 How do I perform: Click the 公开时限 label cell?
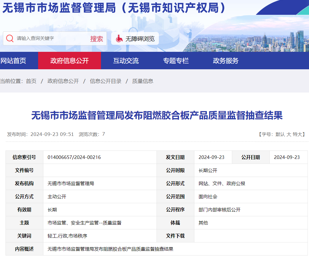(x=175, y=170)
